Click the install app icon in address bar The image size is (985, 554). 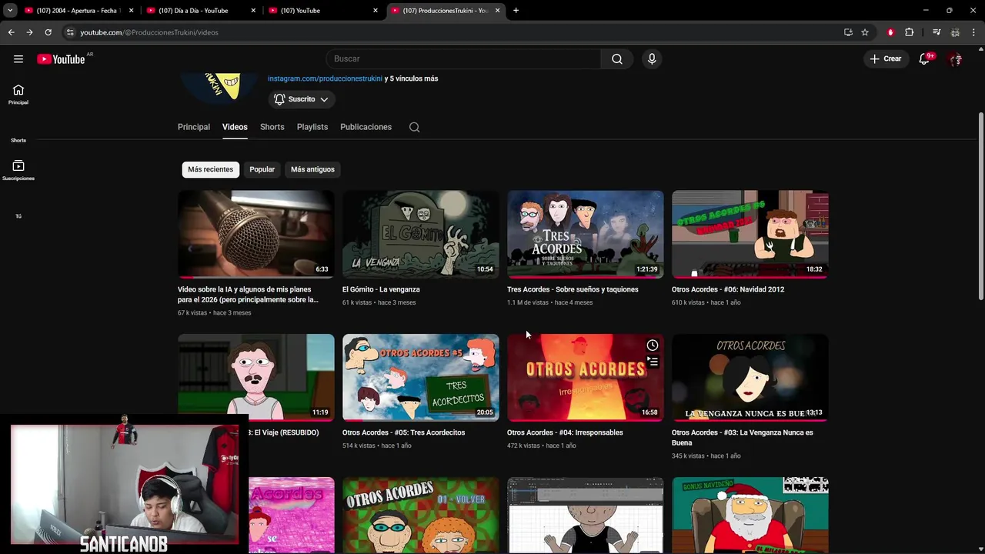click(x=848, y=32)
